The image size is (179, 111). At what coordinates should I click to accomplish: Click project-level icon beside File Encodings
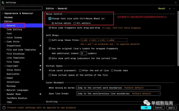tap(40, 54)
